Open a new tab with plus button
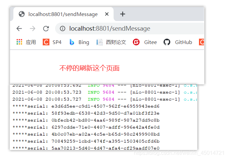The image size is (227, 159). click(123, 14)
